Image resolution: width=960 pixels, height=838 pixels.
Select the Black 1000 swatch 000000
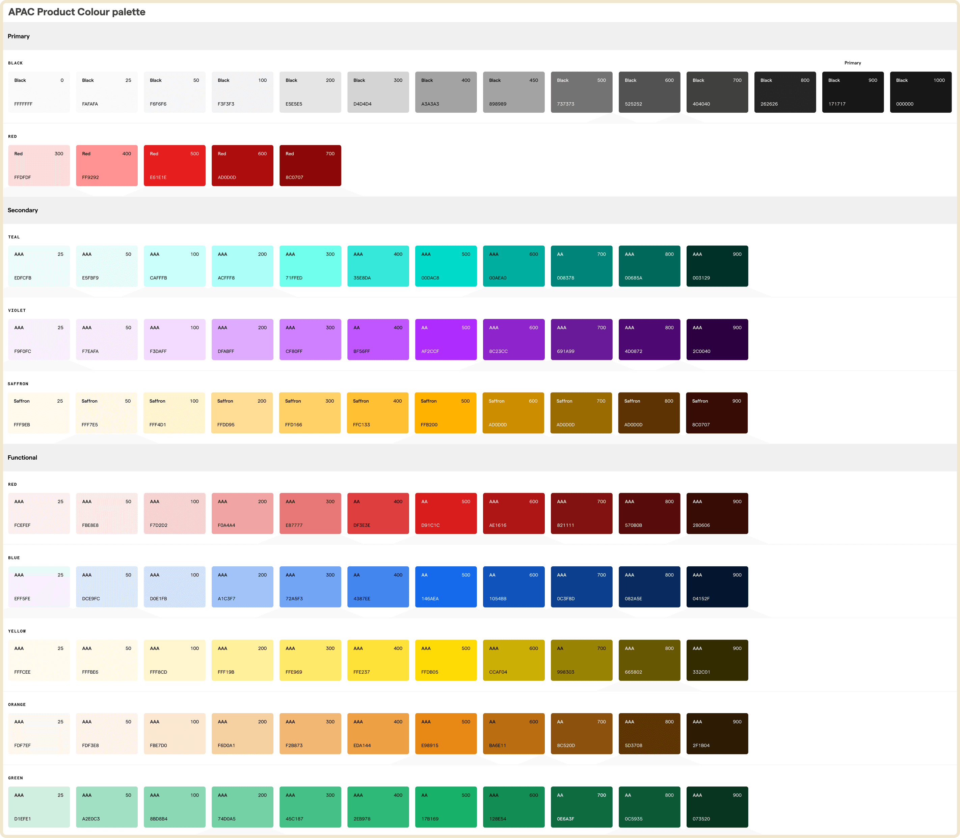pyautogui.click(x=920, y=92)
